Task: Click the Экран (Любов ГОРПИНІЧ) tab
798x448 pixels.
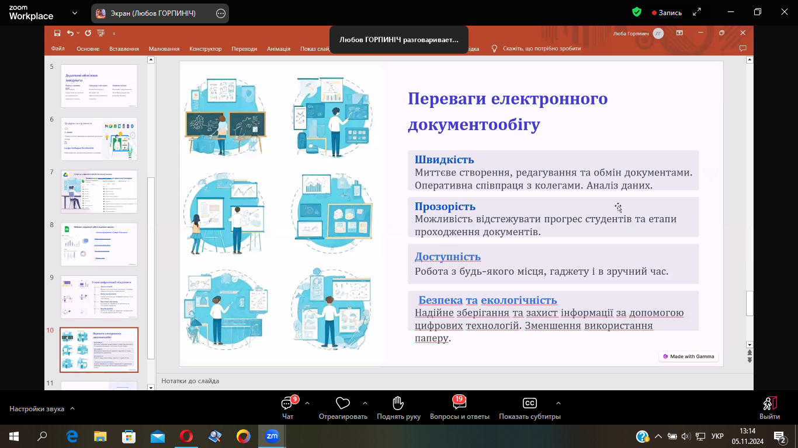Action: (x=159, y=13)
